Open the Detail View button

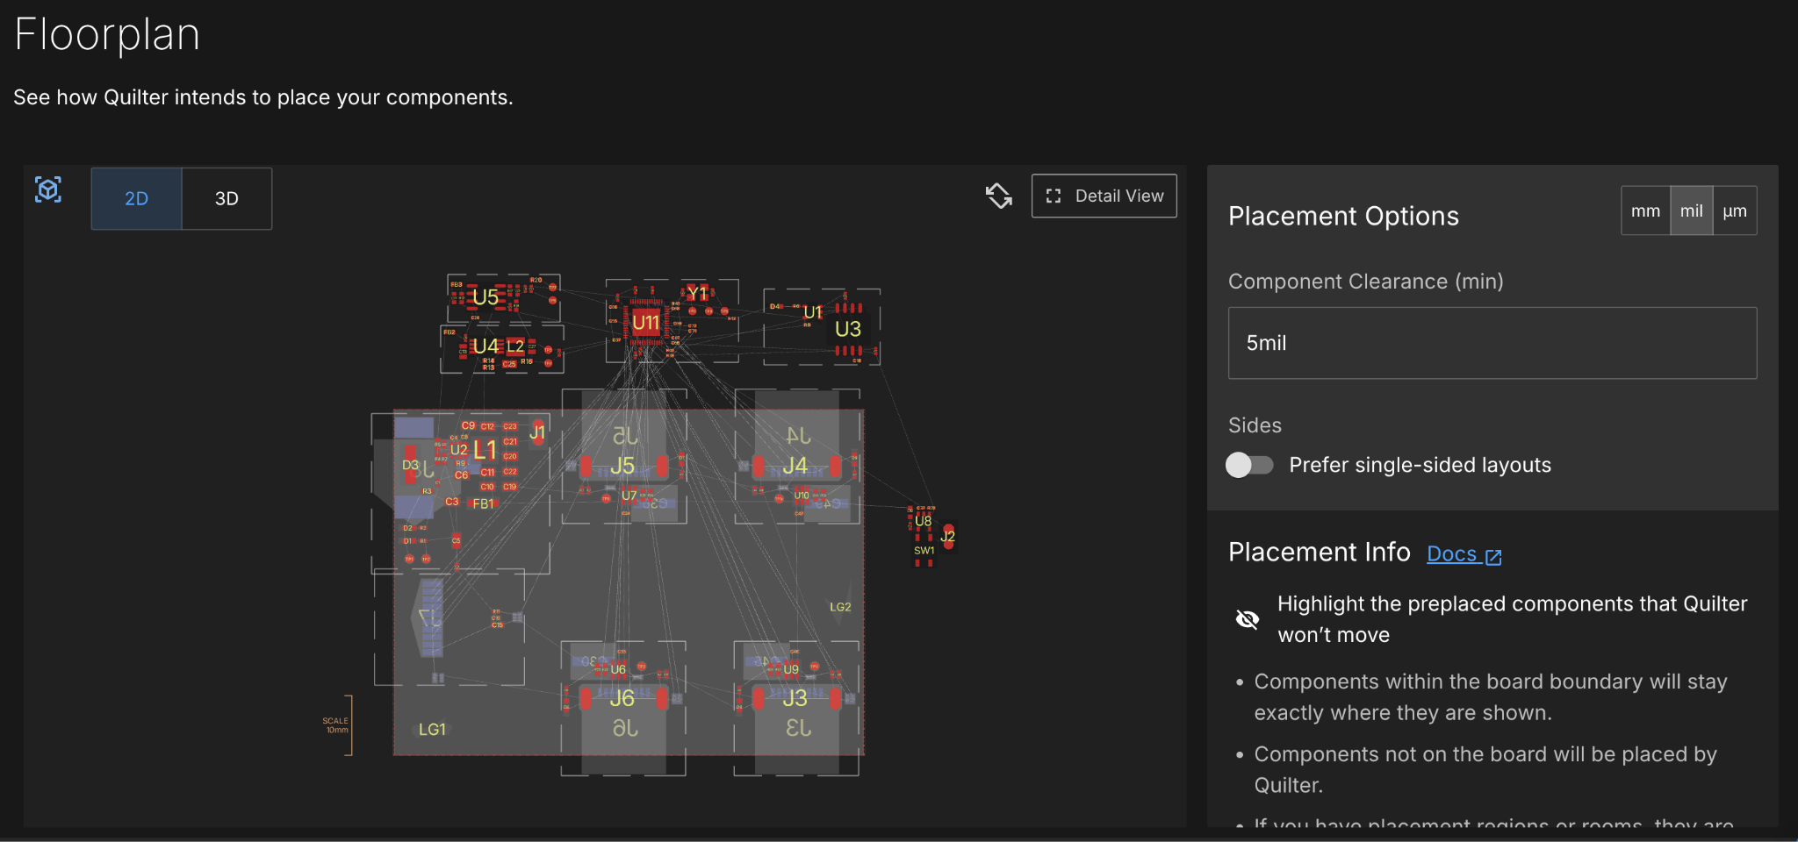click(1104, 196)
